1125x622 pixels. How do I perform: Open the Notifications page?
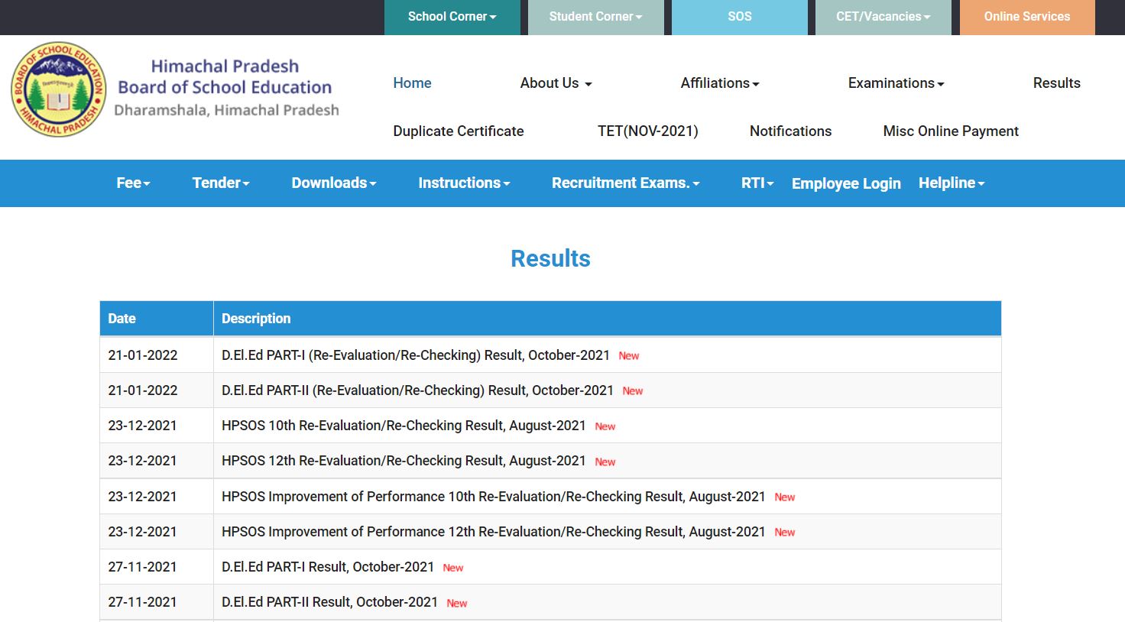click(790, 131)
